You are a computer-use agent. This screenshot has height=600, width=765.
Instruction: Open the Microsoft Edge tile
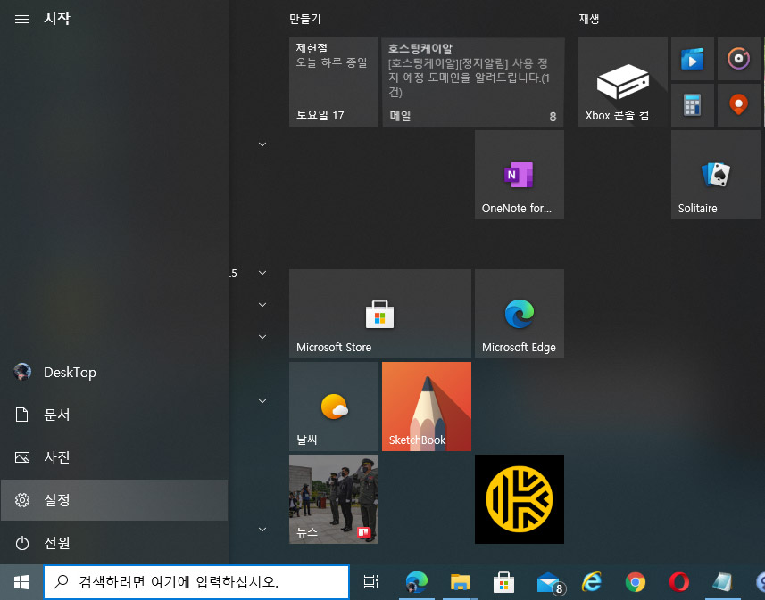point(519,314)
